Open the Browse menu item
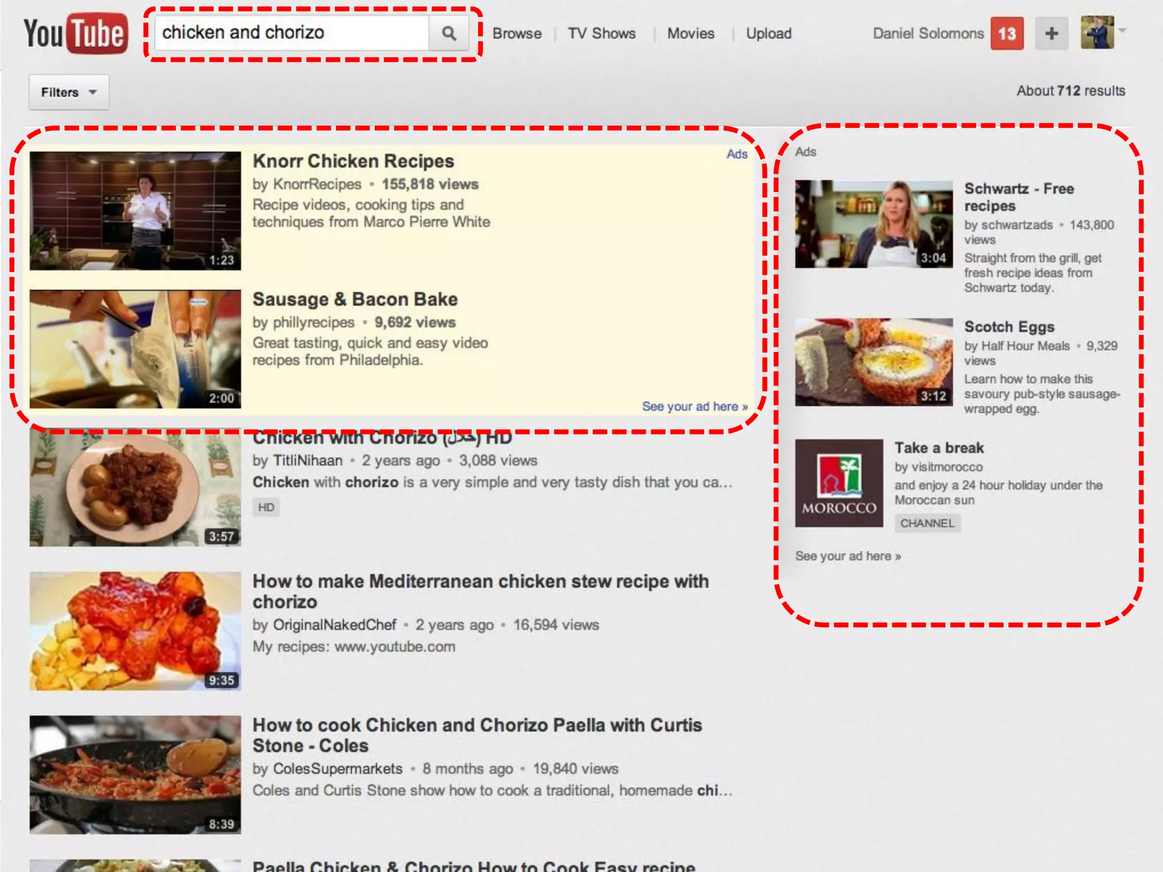 click(517, 33)
